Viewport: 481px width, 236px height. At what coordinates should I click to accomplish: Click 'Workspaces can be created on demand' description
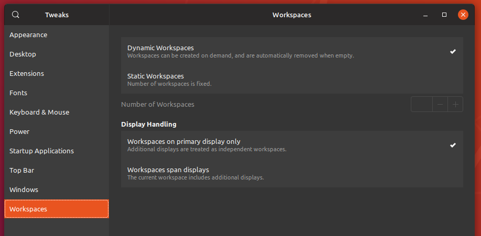coord(240,56)
